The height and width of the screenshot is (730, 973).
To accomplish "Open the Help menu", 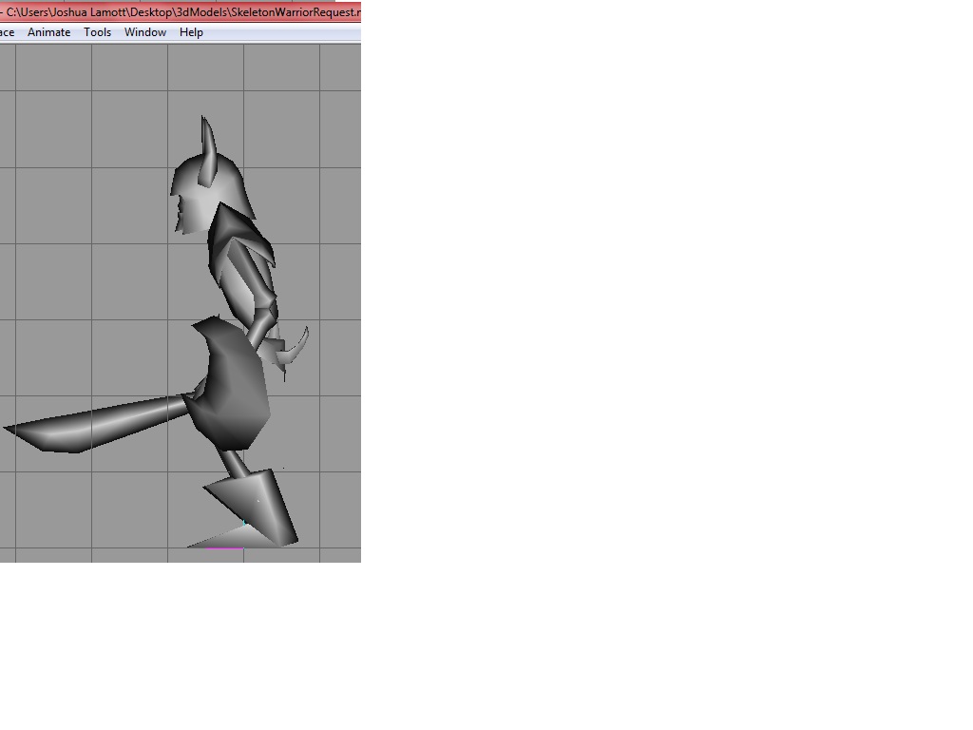I will pos(191,32).
